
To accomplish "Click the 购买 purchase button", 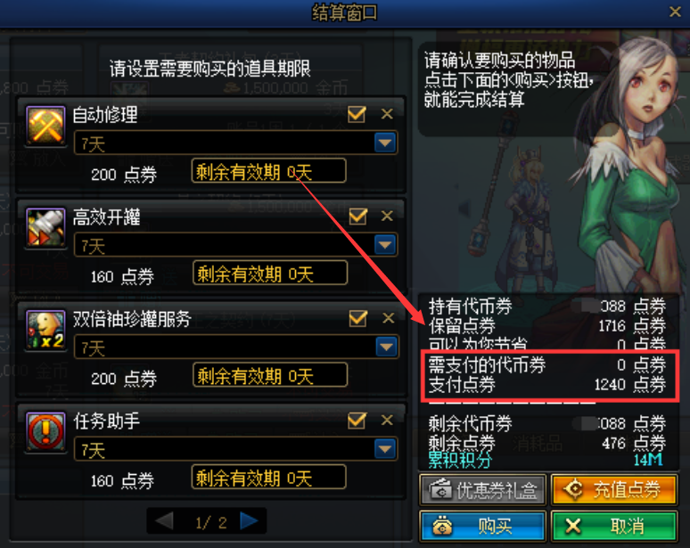I will pyautogui.click(x=483, y=526).
